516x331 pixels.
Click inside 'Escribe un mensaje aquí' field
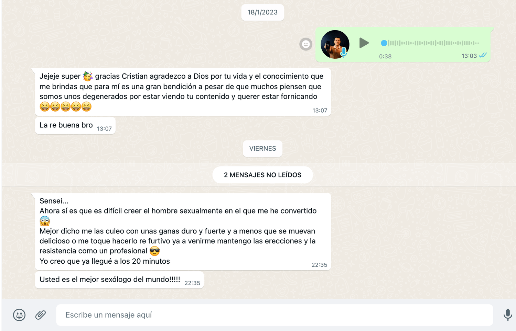click(275, 315)
